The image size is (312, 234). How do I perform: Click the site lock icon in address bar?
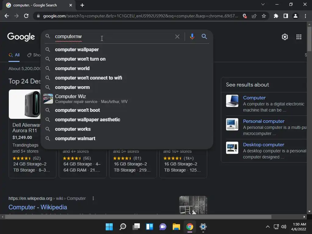tap(38, 16)
